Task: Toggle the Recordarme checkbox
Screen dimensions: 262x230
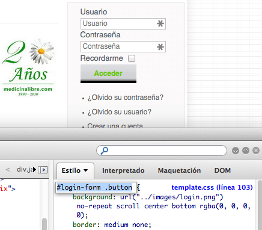Action: [x=132, y=58]
